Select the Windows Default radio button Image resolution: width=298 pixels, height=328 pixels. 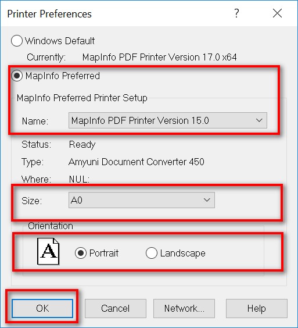coord(17,41)
